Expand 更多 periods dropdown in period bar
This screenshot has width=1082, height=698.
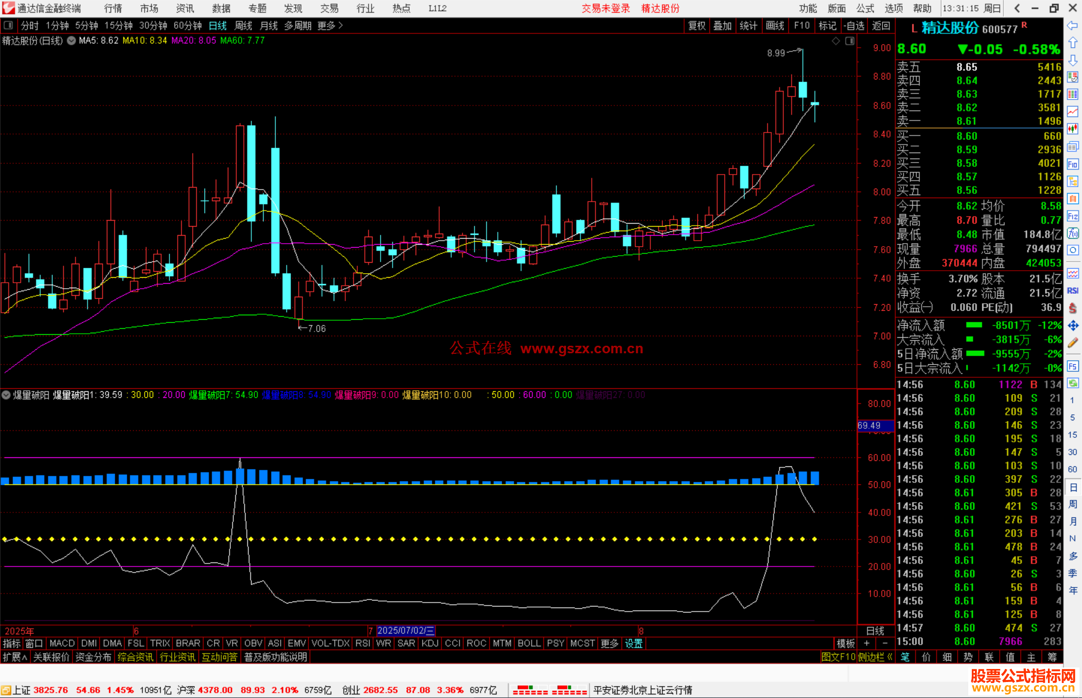coord(330,26)
